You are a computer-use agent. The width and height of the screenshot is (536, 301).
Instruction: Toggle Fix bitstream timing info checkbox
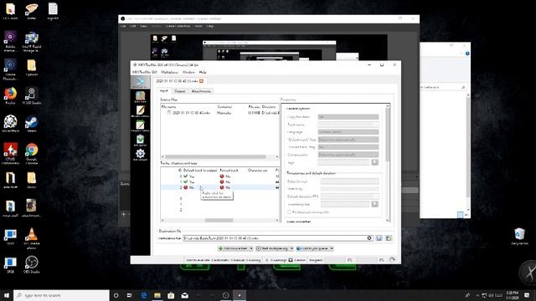pos(289,212)
